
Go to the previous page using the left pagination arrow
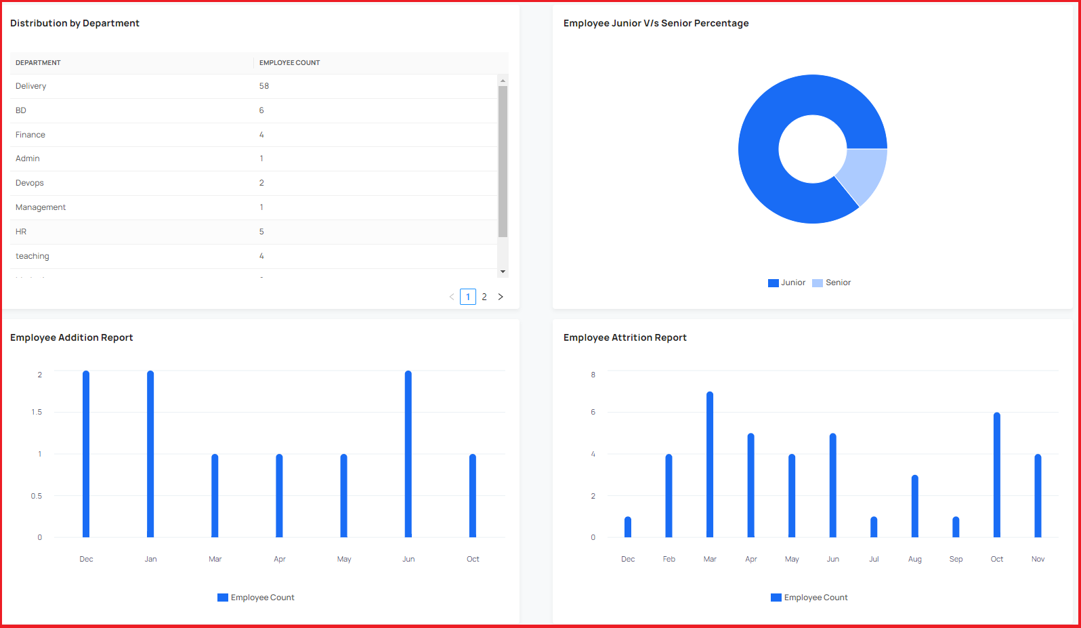pos(452,297)
